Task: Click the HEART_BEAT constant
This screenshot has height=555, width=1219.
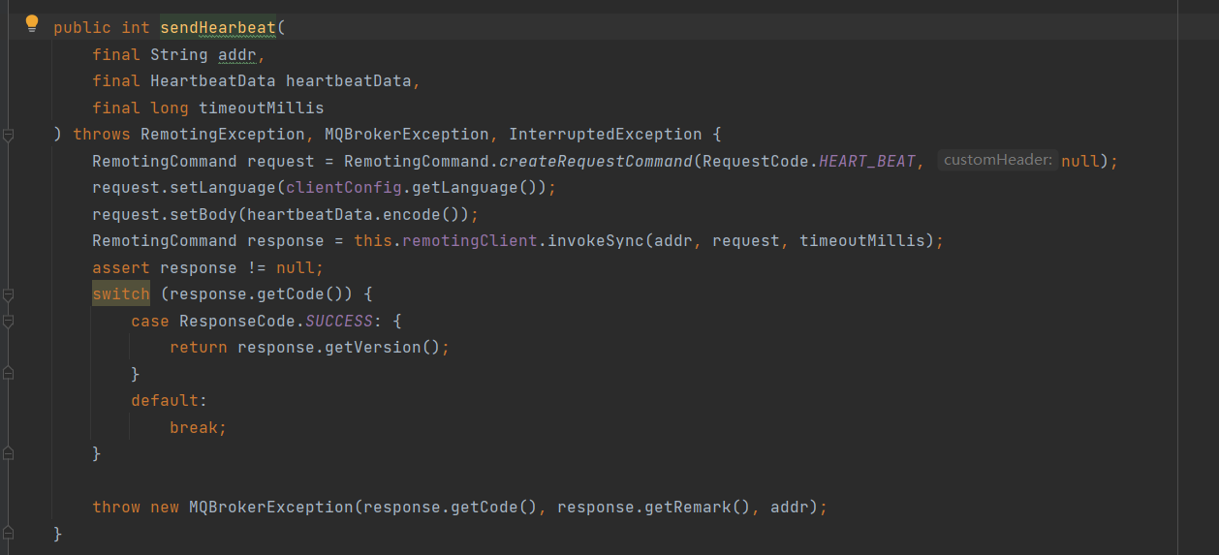Action: (x=867, y=162)
